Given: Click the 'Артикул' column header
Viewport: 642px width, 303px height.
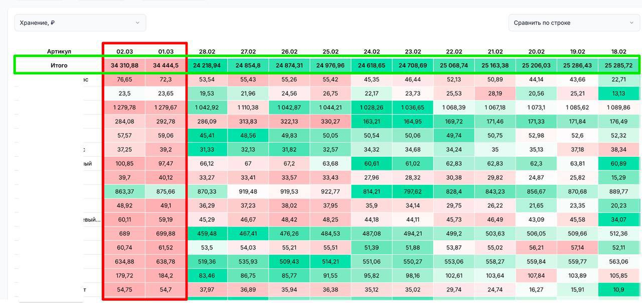Looking at the screenshot, I should point(58,51).
